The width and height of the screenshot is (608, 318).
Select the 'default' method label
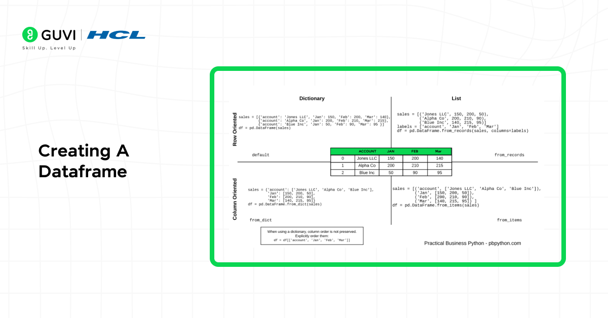pos(260,155)
